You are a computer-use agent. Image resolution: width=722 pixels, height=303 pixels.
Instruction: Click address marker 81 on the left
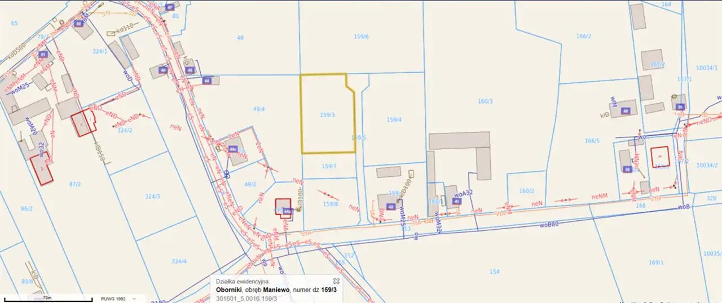[x=43, y=55]
